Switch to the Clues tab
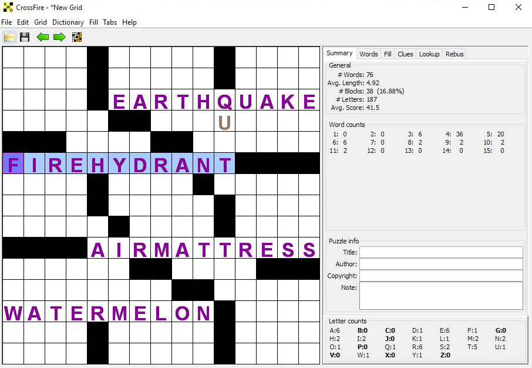The height and width of the screenshot is (368, 532). 405,54
